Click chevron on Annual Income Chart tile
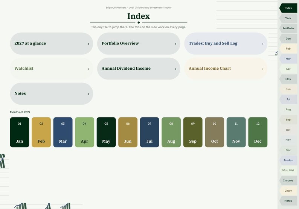This screenshot has width=299, height=209. tap(263, 69)
